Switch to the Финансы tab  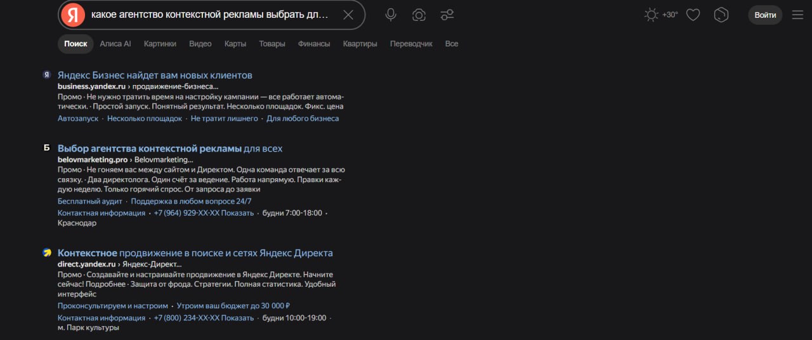pos(314,44)
